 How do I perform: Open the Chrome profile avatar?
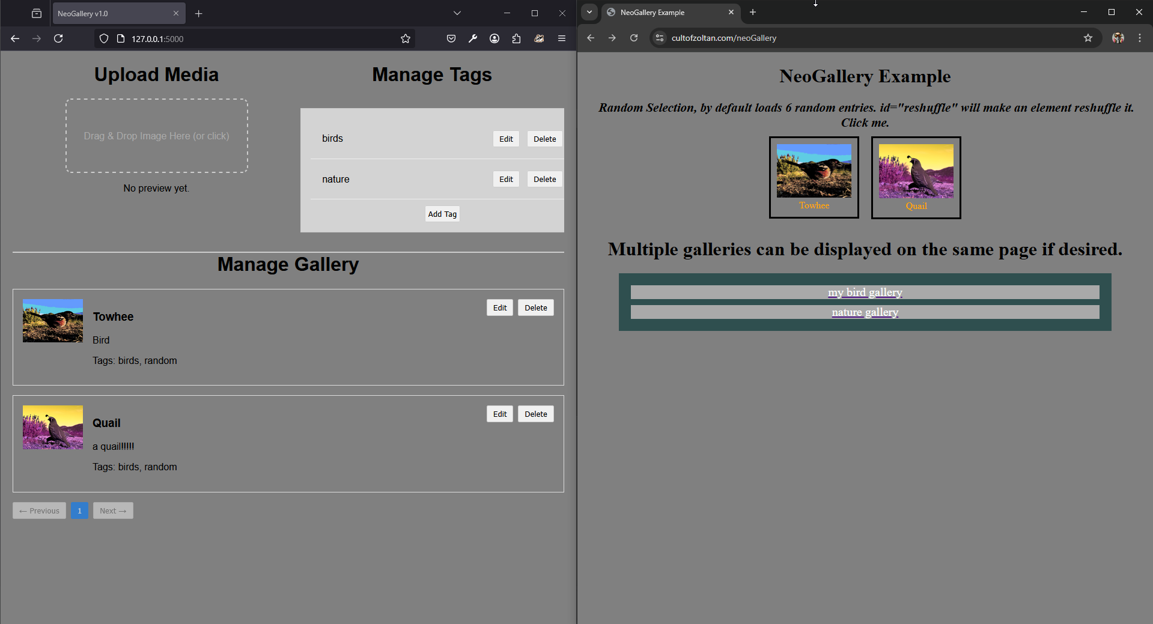point(1118,37)
